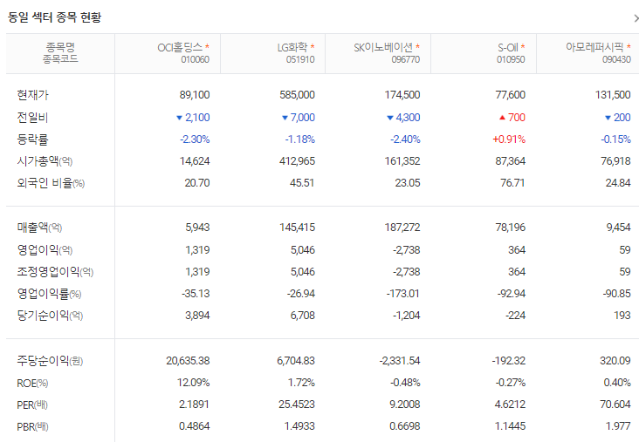Image resolution: width=639 pixels, height=442 pixels.
Task: Select the 당기순이익(억) row label
Action: pos(50,316)
